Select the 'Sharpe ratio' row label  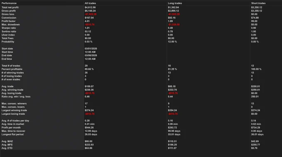(9, 28)
